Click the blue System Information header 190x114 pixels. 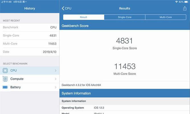pos(125,93)
